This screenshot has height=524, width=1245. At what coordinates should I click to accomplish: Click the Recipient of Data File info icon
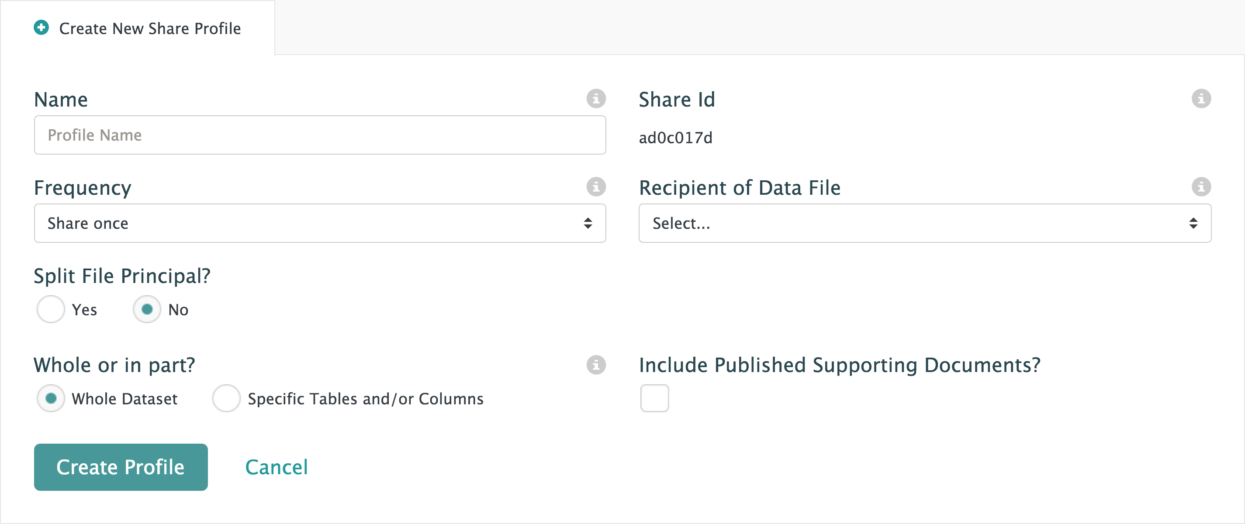point(1201,187)
